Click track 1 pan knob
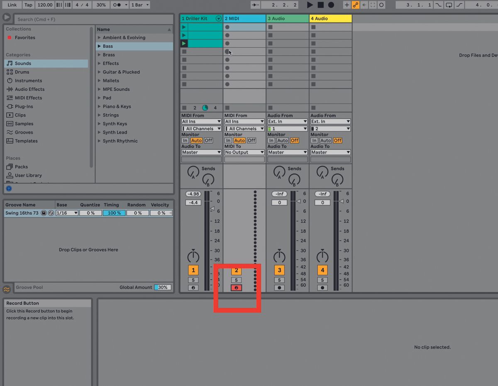 coord(193,256)
